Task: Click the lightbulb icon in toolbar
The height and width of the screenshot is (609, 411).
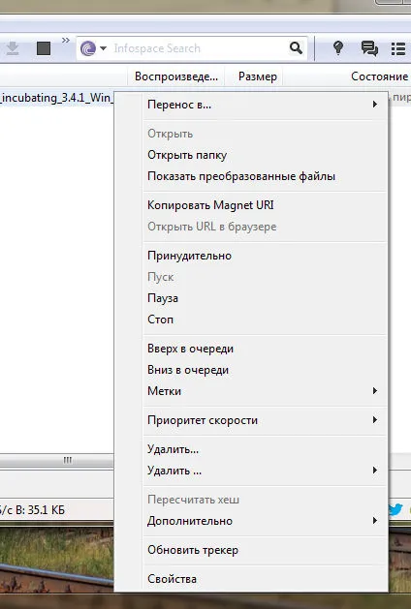Action: point(338,48)
